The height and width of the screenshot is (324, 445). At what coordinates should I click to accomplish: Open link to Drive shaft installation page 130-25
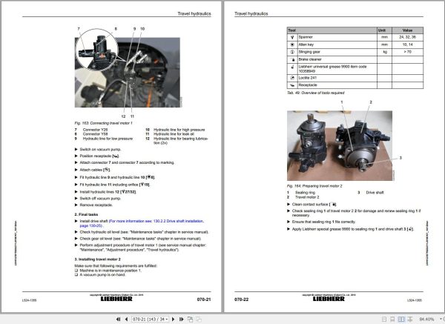pyautogui.click(x=142, y=223)
